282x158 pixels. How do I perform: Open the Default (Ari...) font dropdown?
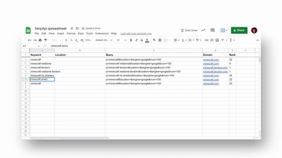(x=104, y=40)
